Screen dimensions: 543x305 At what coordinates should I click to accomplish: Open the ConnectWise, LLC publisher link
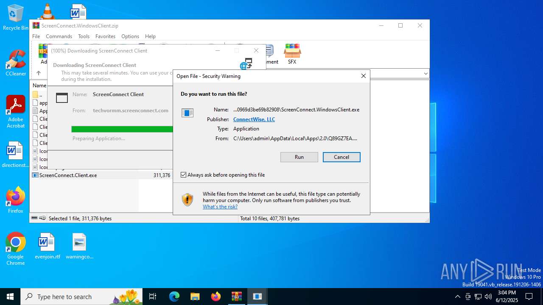[254, 119]
